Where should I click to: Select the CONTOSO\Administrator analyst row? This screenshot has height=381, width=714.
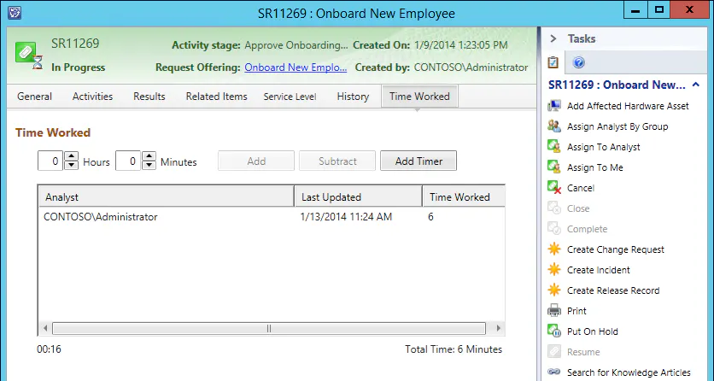tap(272, 217)
